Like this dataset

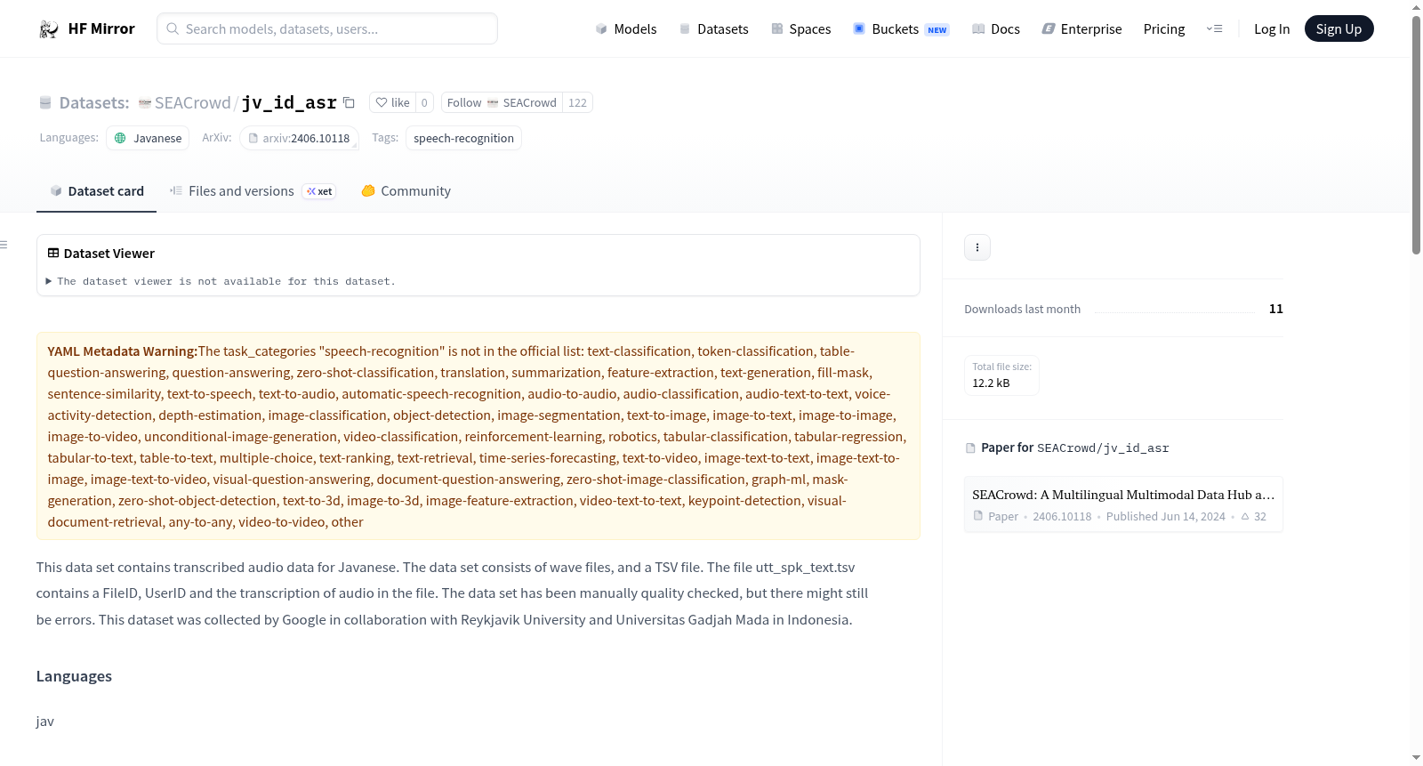392,103
